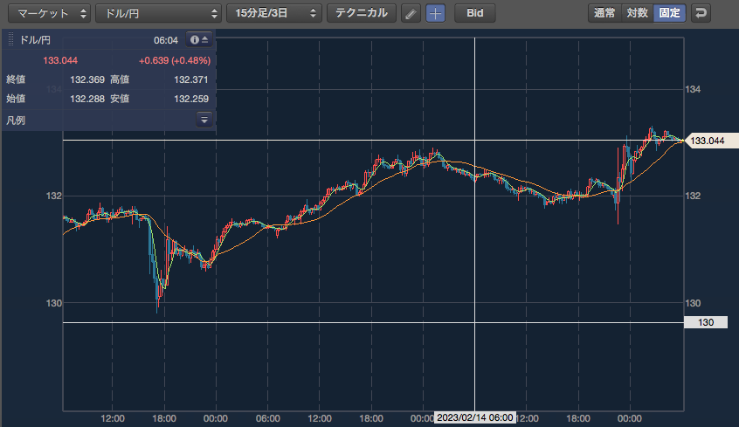
Task: Open the マーケット dropdown
Action: click(49, 13)
